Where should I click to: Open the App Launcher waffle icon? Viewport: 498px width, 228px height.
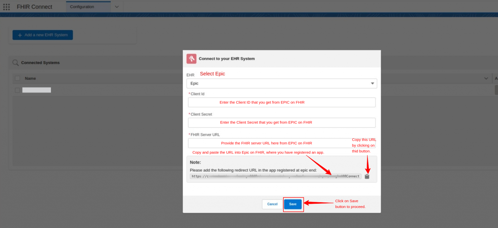pos(6,7)
